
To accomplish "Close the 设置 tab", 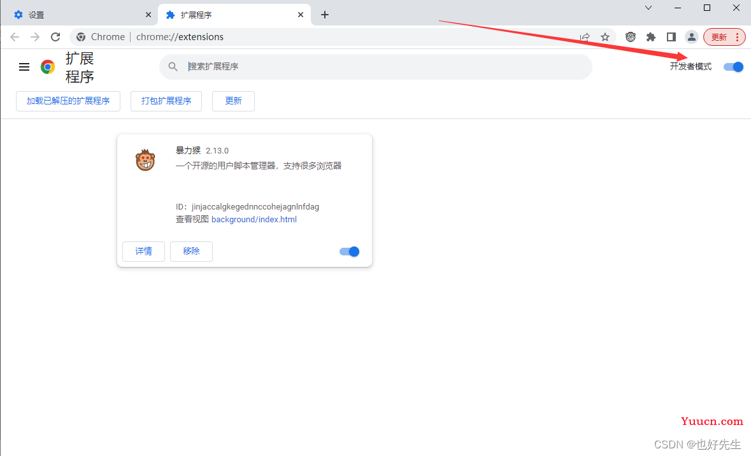I will pos(148,15).
